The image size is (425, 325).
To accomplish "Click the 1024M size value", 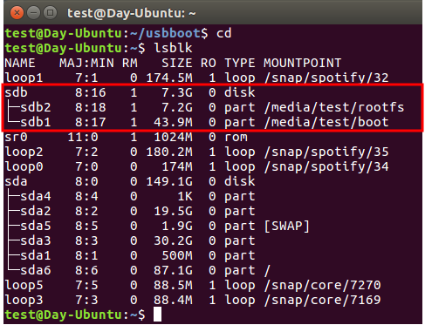I will coord(173,137).
